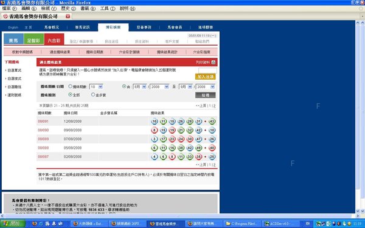Click 聯絡我們 in grey sub navigation

click(x=202, y=41)
